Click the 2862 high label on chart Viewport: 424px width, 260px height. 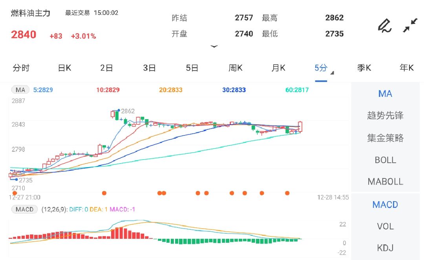128,111
